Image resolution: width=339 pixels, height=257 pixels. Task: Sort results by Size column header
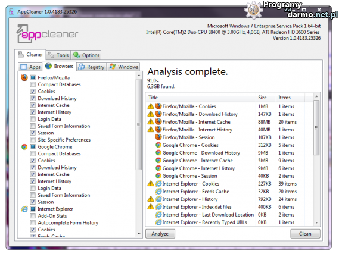[266, 98]
